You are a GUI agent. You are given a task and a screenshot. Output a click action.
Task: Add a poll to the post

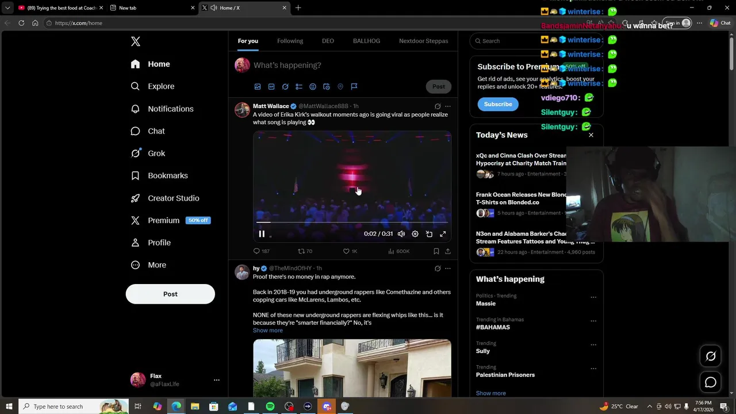[299, 87]
